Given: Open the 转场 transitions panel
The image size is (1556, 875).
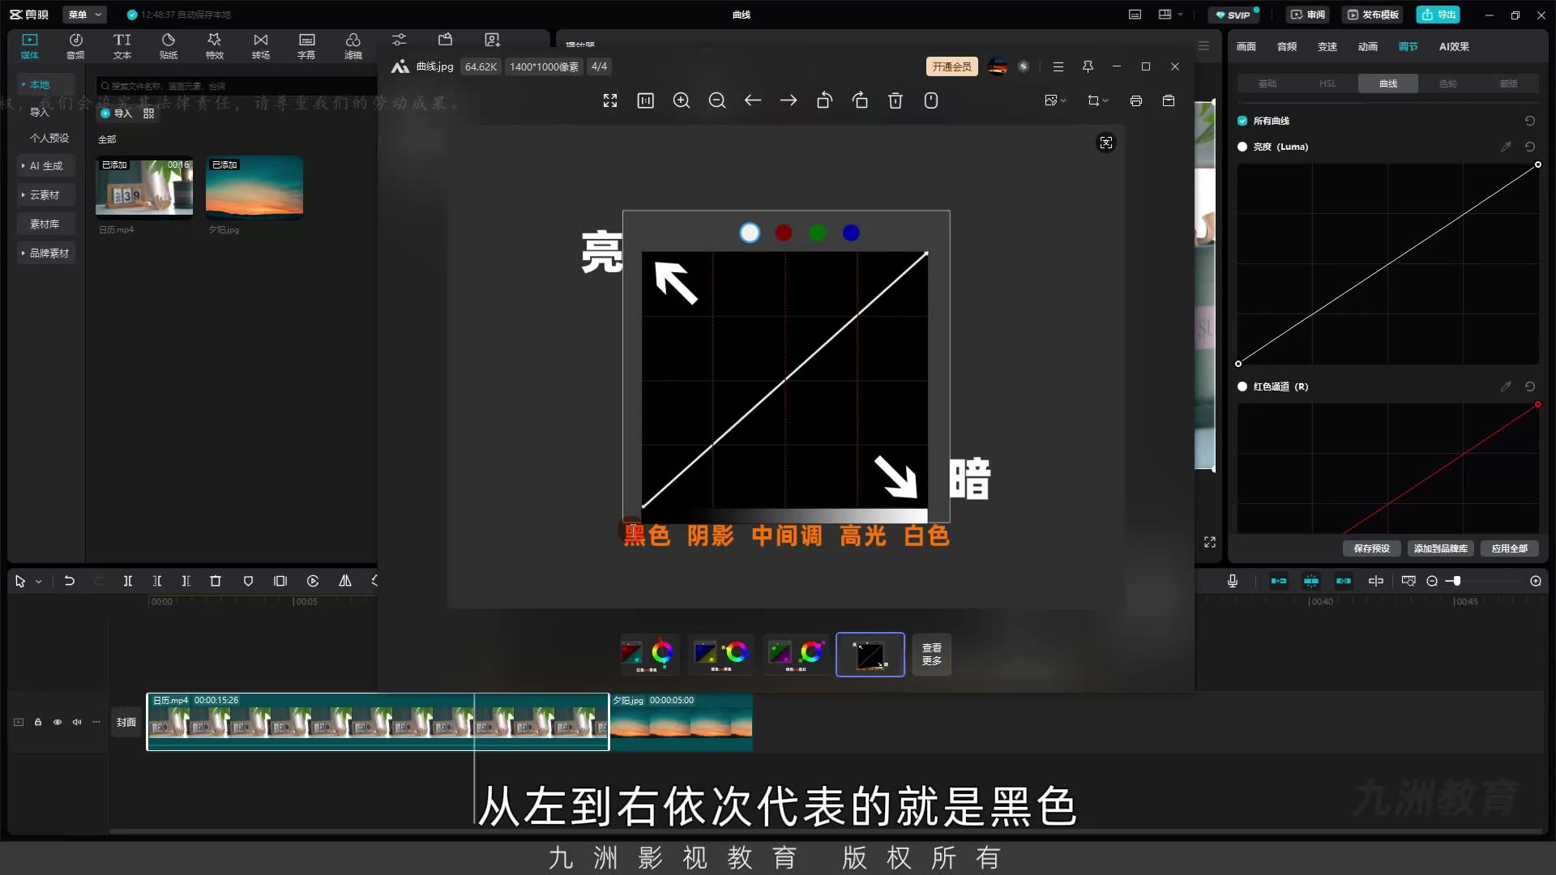Looking at the screenshot, I should click(260, 46).
